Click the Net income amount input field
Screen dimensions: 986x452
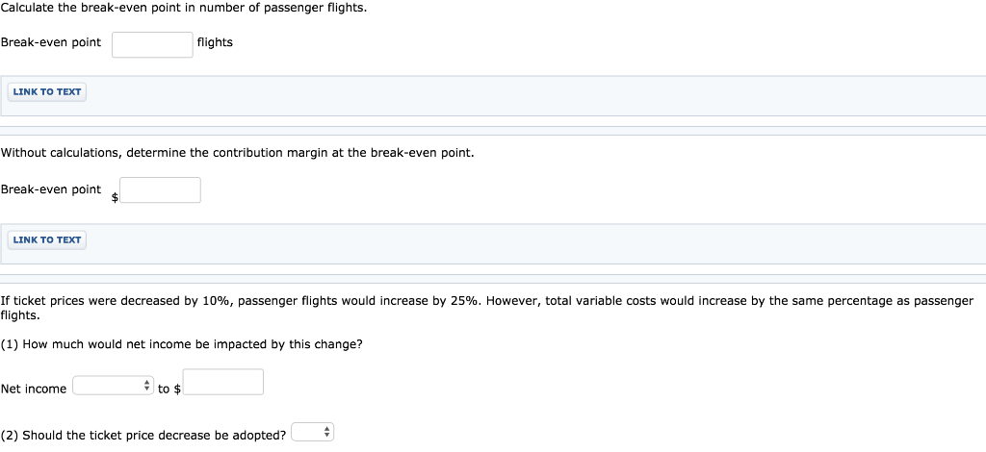click(223, 383)
